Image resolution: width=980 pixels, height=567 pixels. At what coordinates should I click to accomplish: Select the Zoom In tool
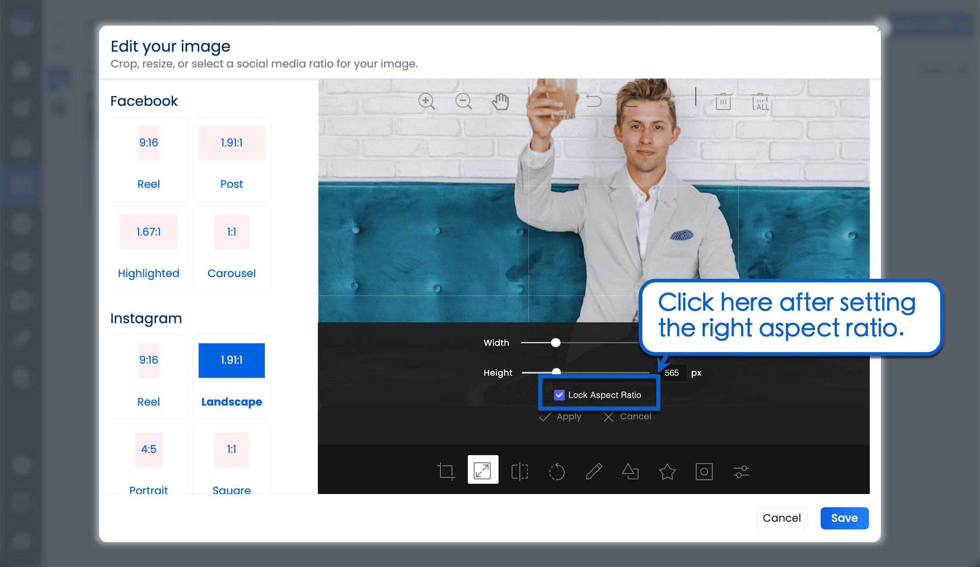(x=427, y=101)
